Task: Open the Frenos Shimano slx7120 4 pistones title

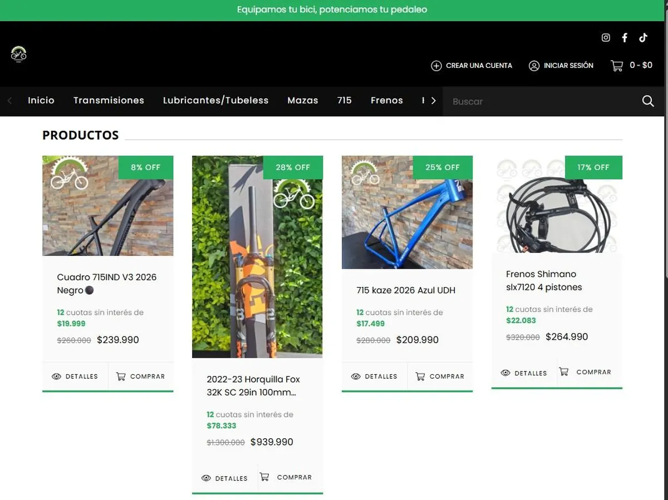Action: coord(544,280)
